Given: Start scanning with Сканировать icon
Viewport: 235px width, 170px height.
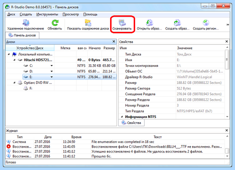Looking at the screenshot, I should [122, 25].
